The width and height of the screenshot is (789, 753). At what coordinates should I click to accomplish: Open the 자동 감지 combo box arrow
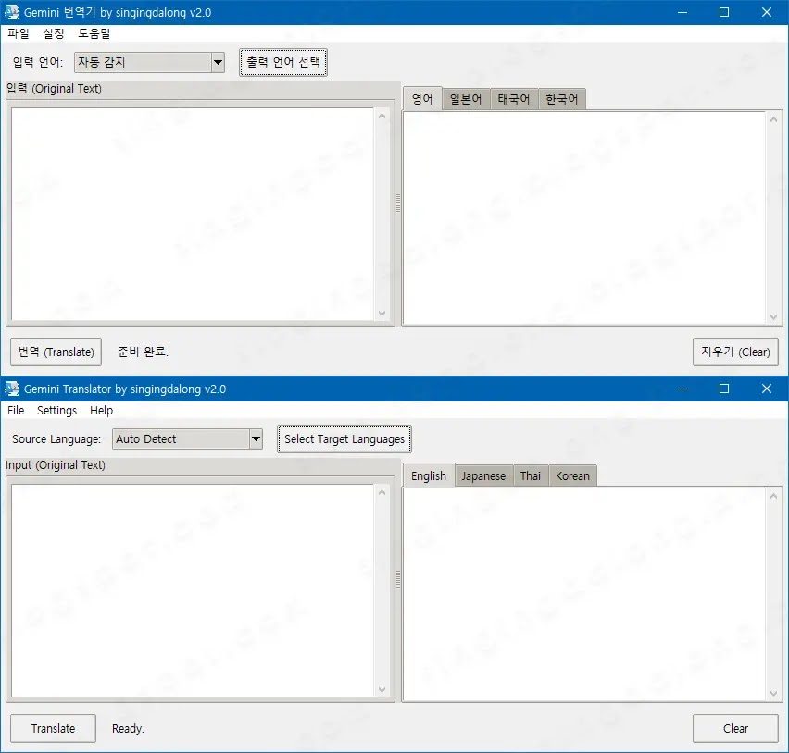tap(218, 62)
